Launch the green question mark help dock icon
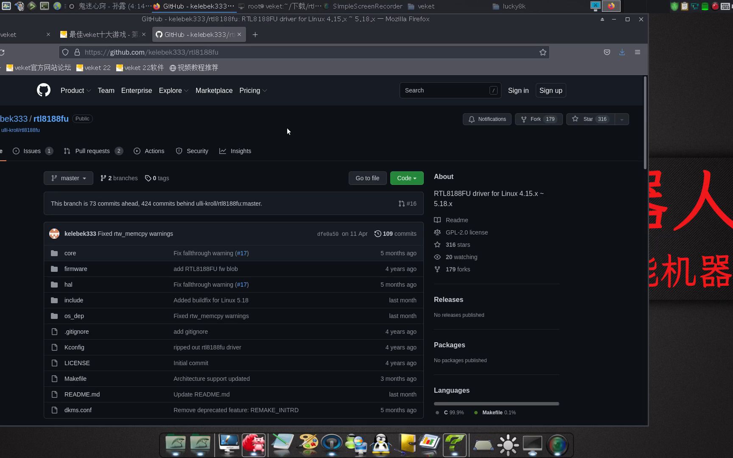 (x=454, y=445)
